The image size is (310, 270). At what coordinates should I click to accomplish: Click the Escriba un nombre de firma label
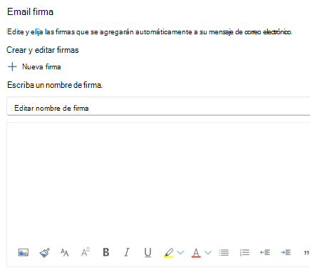55,85
